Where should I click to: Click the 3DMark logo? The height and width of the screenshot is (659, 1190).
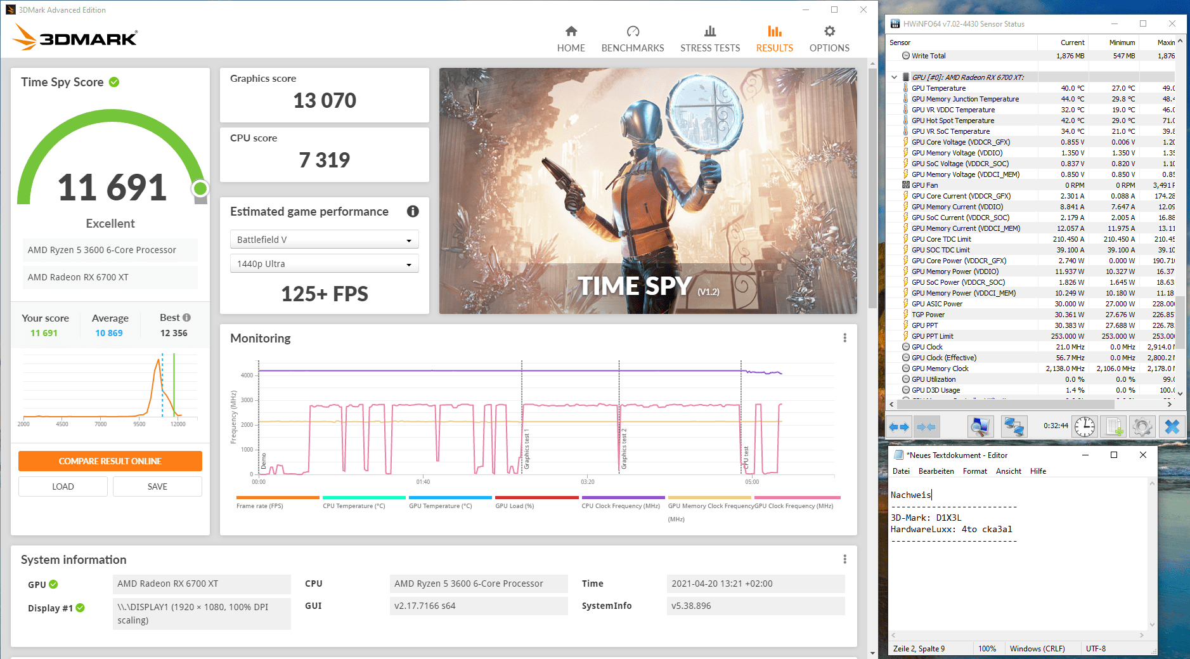(75, 37)
